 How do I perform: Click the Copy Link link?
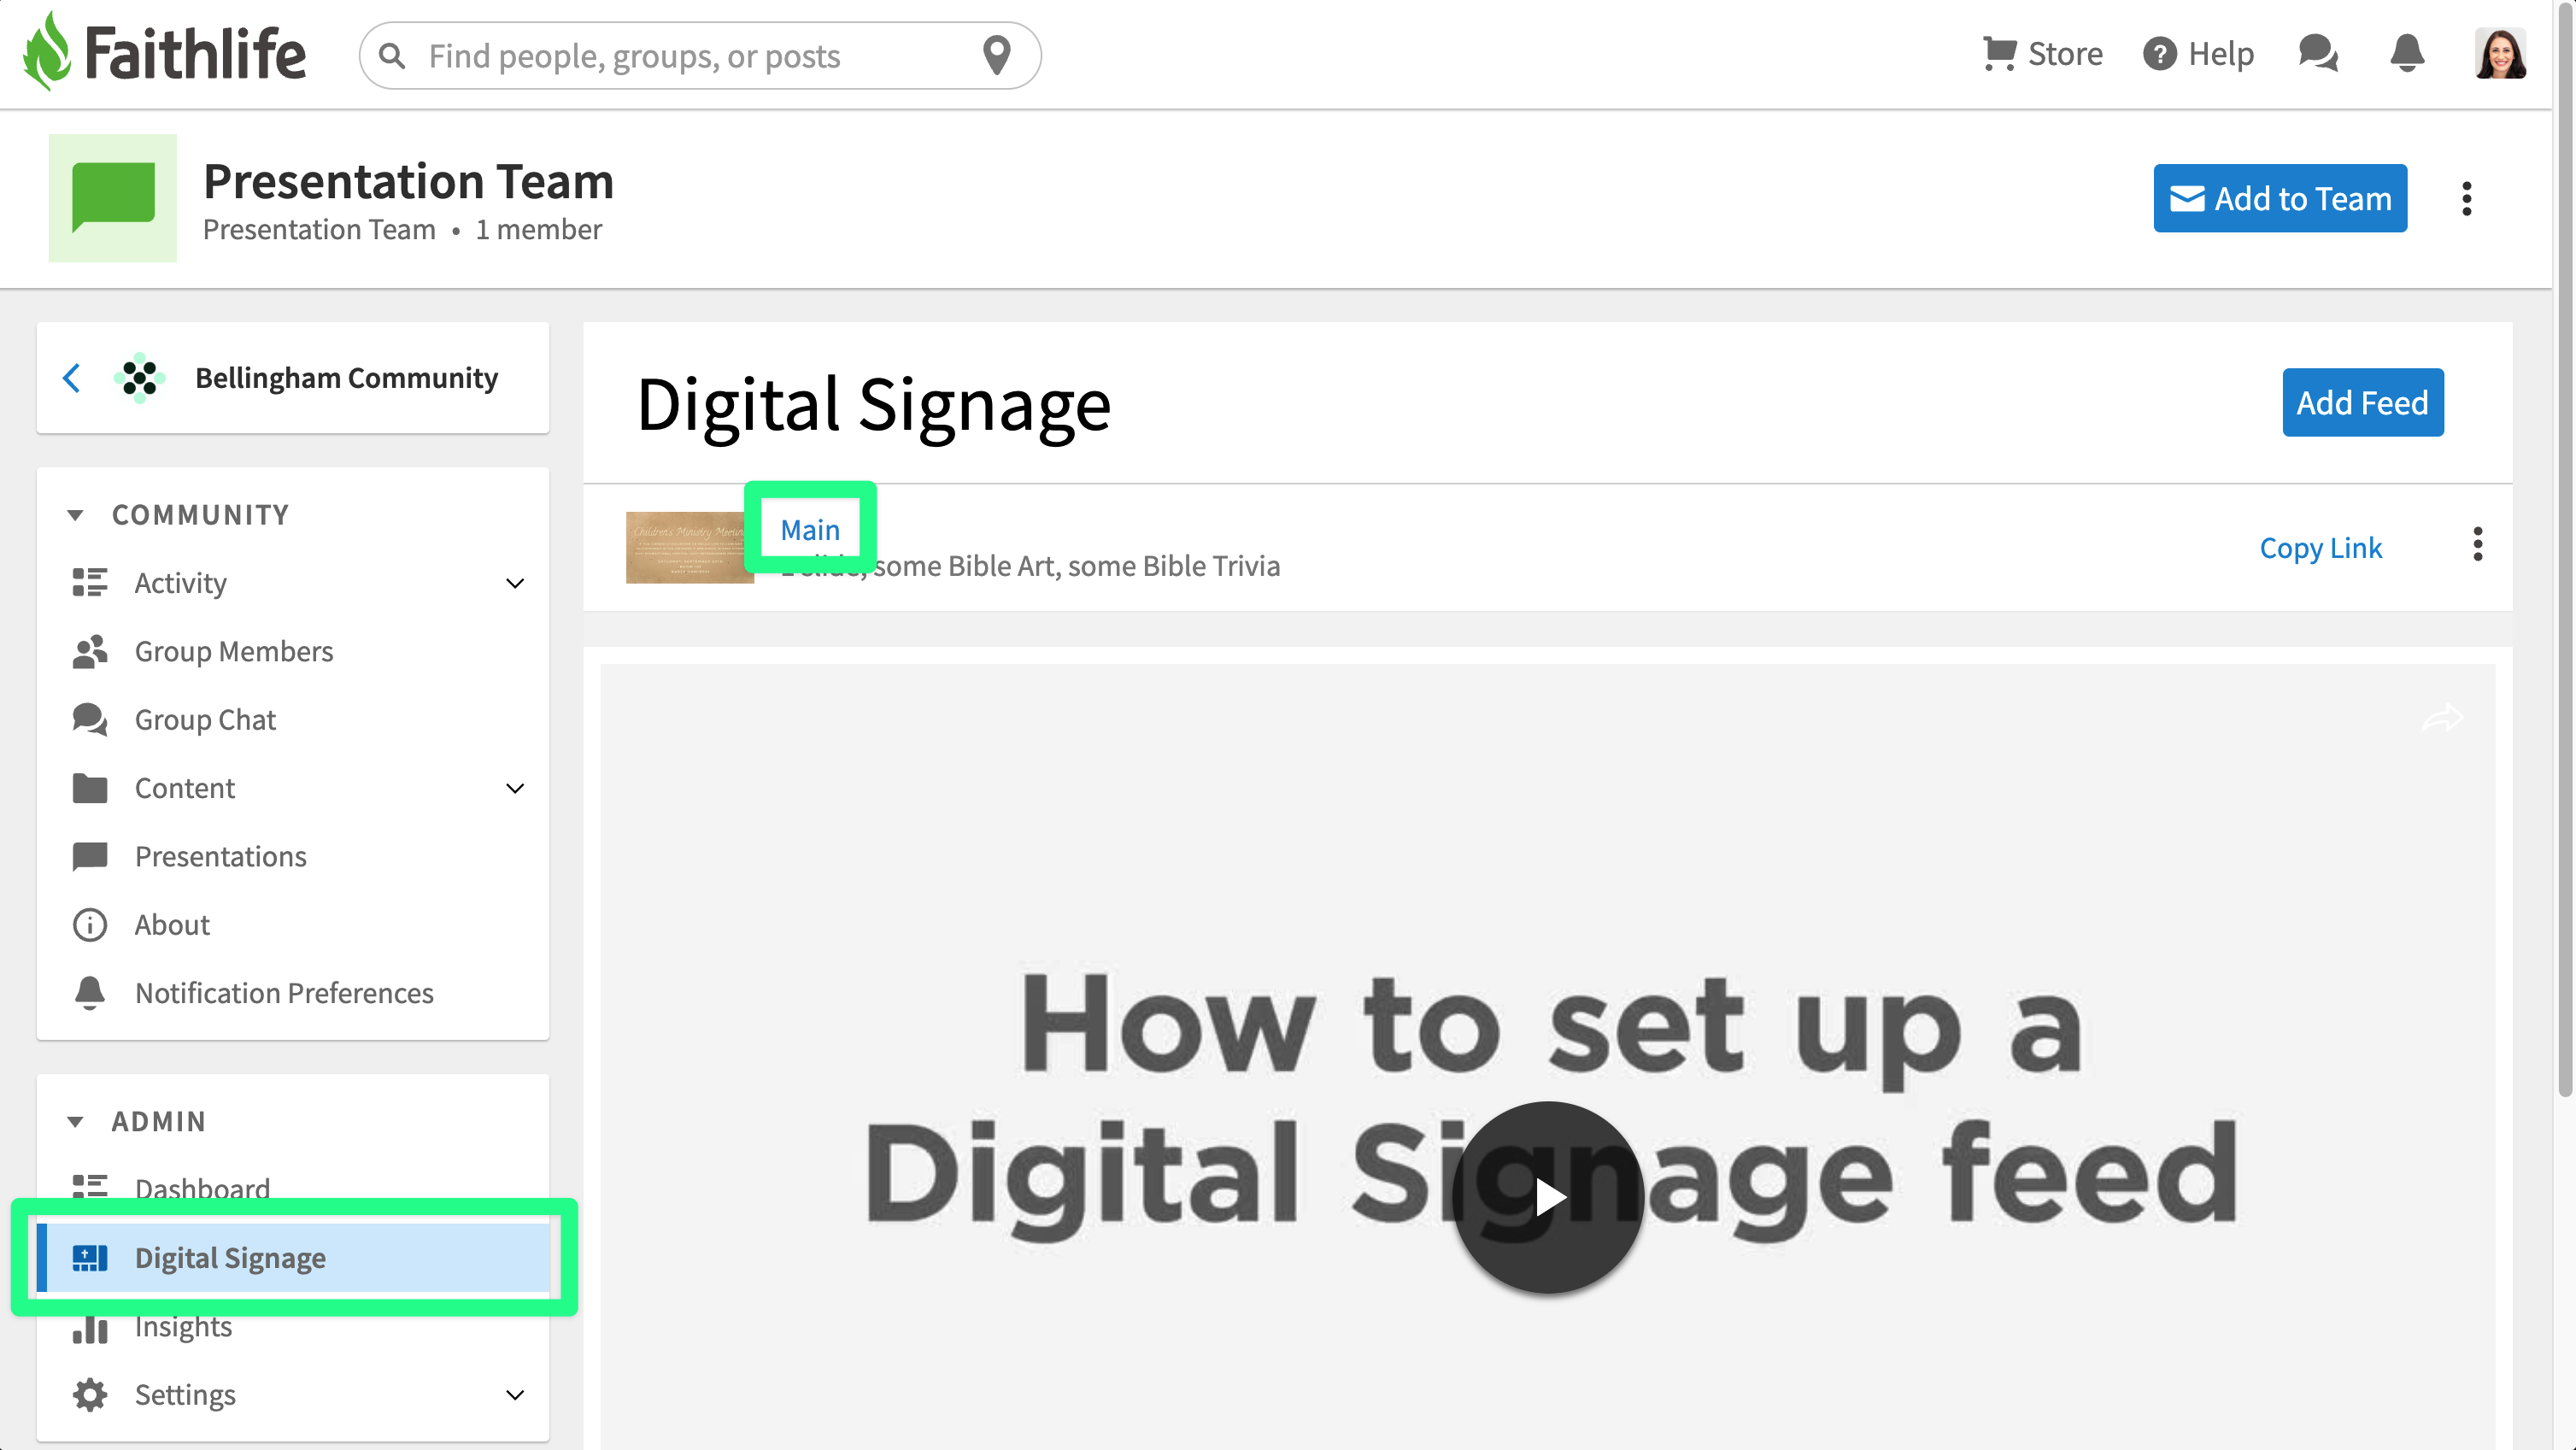tap(2320, 548)
